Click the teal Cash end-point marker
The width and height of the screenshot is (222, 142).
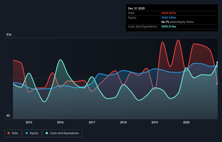click(217, 62)
